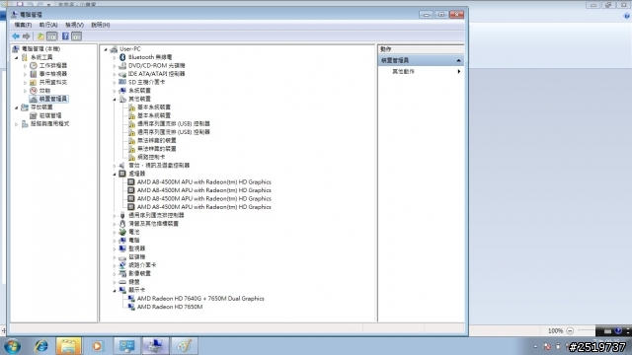Click the Up one level toolbar icon

click(40, 36)
